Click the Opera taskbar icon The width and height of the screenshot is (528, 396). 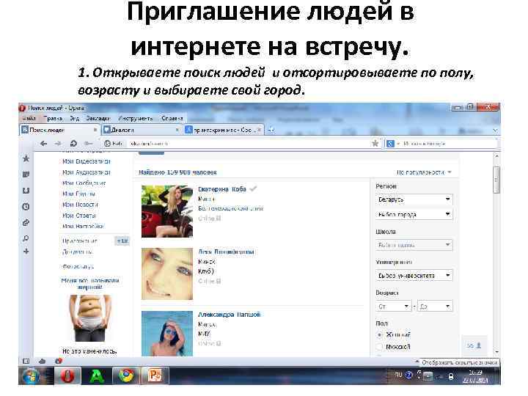point(67,375)
